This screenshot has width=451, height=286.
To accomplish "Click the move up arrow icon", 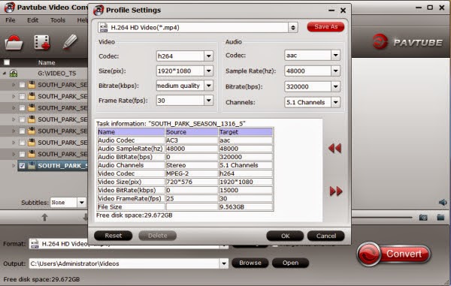I will (x=44, y=218).
